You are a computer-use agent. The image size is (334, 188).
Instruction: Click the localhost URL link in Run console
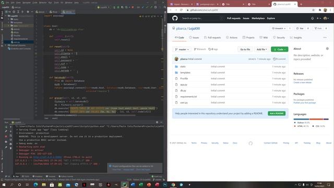(47, 157)
